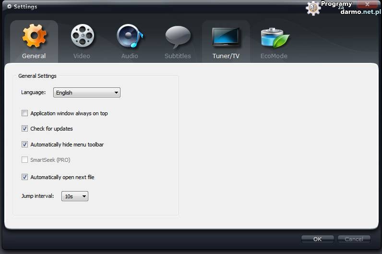Close the Settings window
Viewport: 382px width, 254px height.
pyautogui.click(x=367, y=4)
